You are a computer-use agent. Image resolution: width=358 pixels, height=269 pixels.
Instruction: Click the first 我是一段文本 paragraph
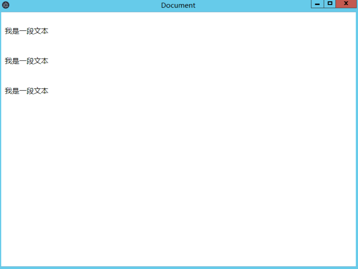(26, 31)
